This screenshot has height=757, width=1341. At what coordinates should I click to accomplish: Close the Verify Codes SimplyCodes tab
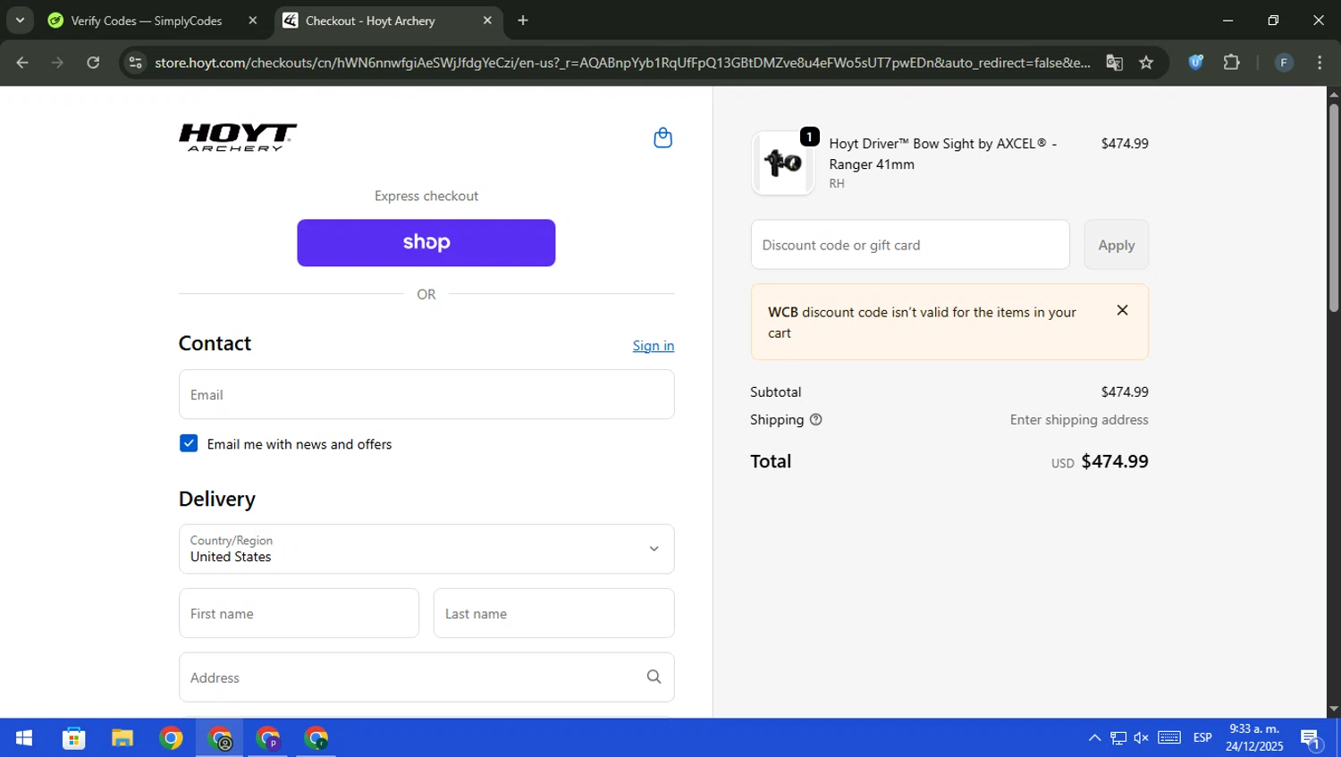(253, 21)
